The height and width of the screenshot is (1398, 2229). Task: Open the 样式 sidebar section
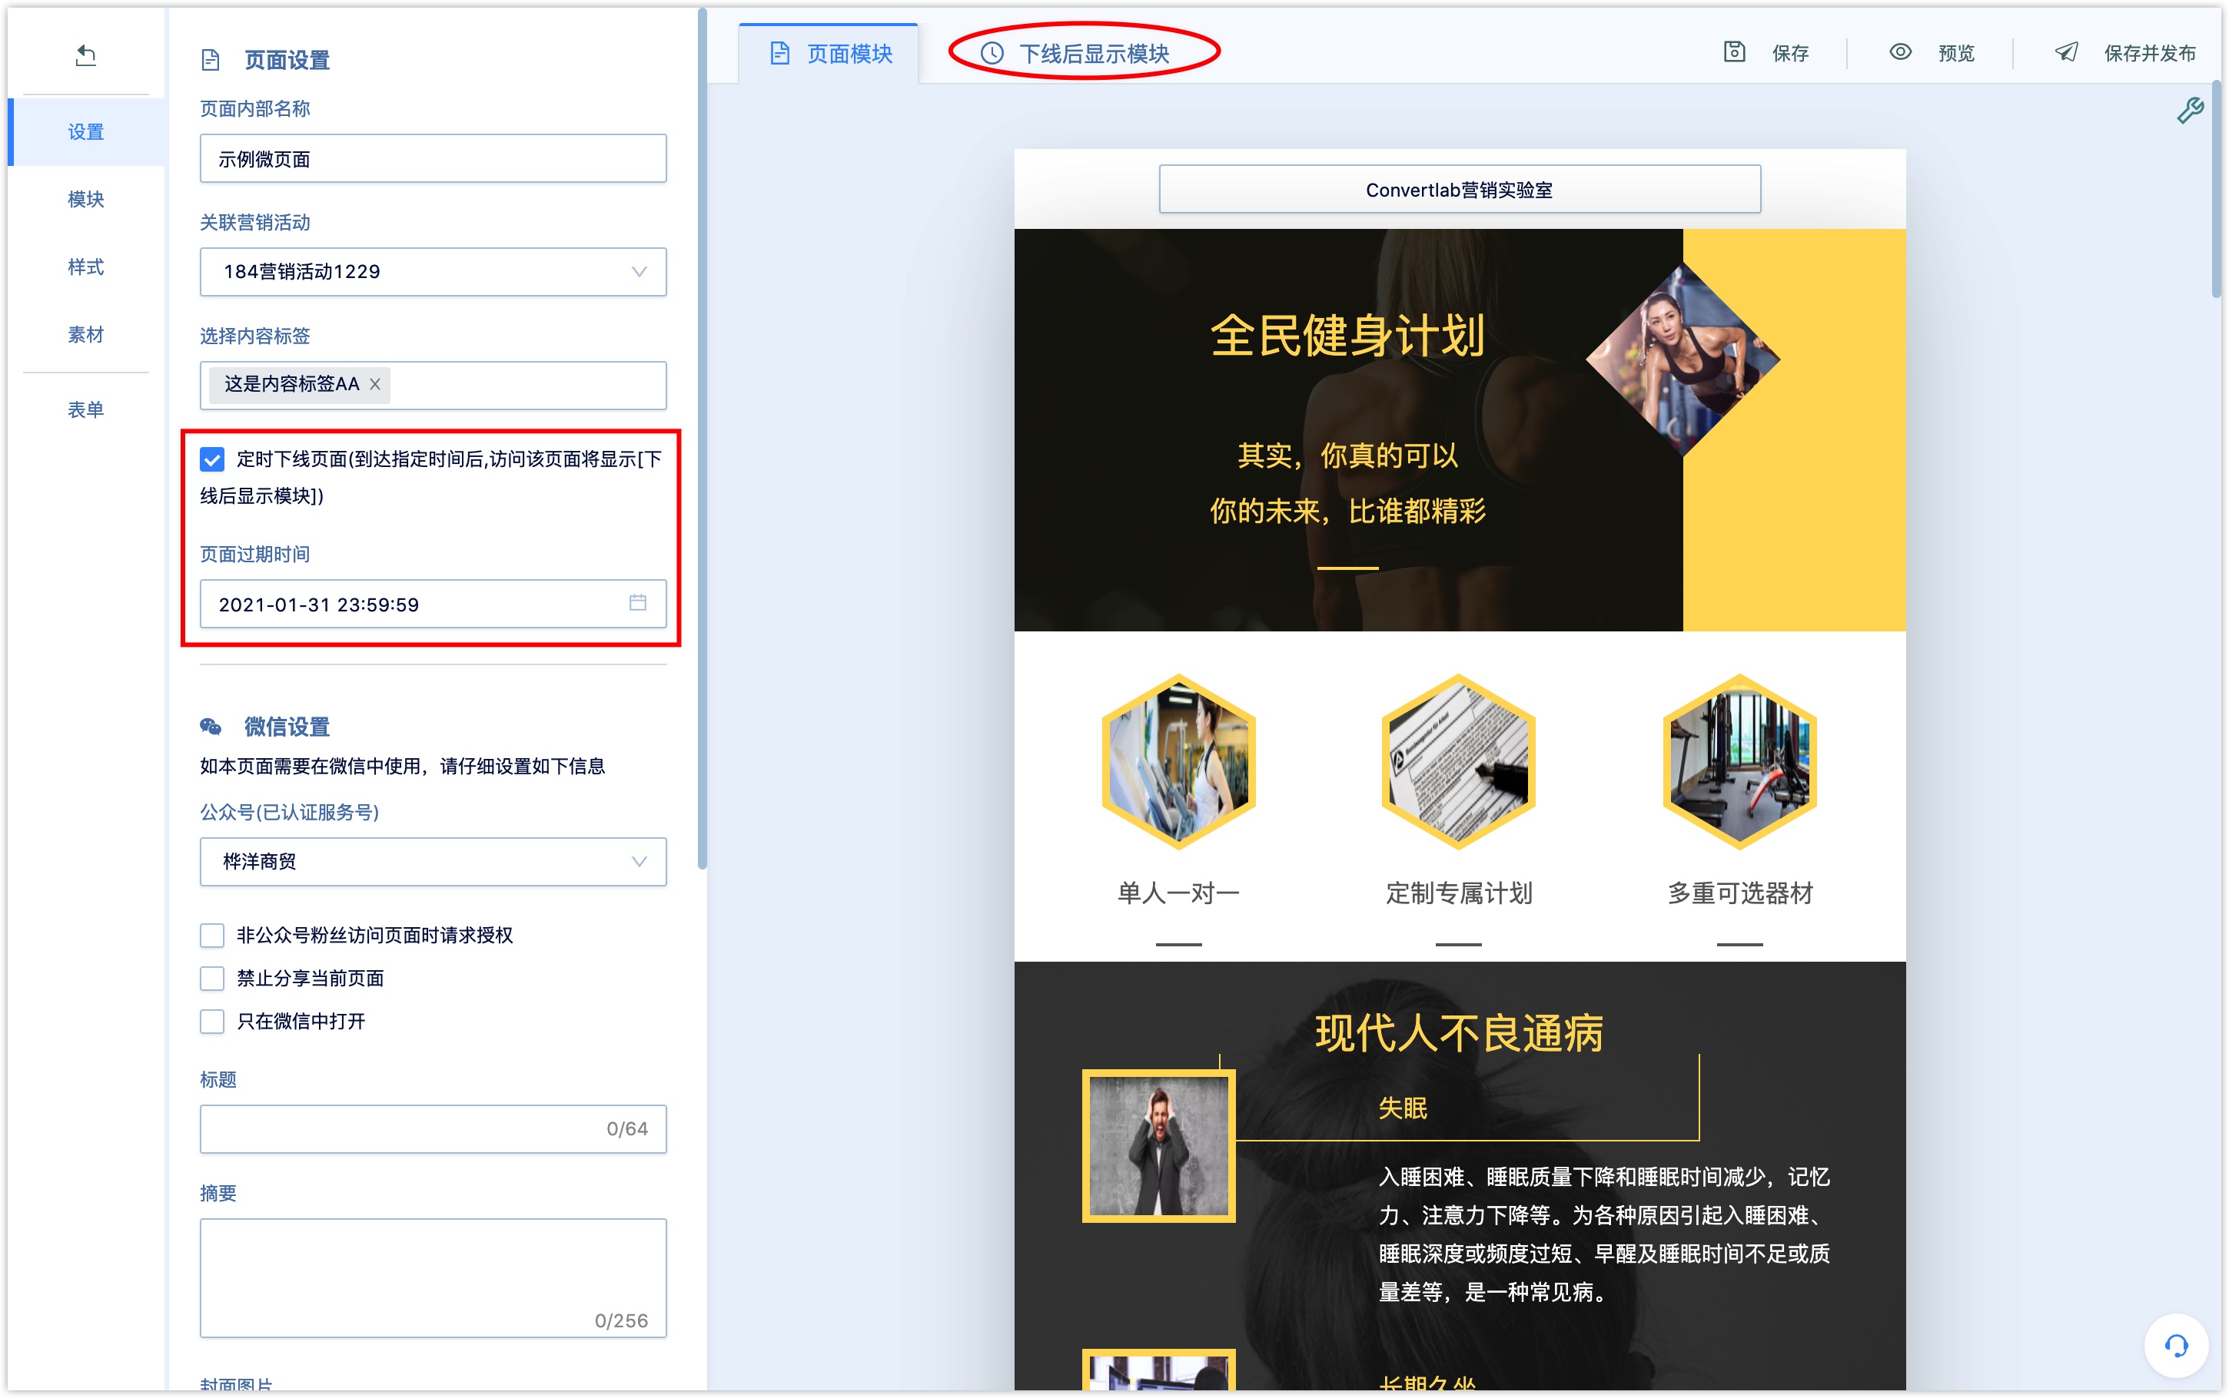86,267
